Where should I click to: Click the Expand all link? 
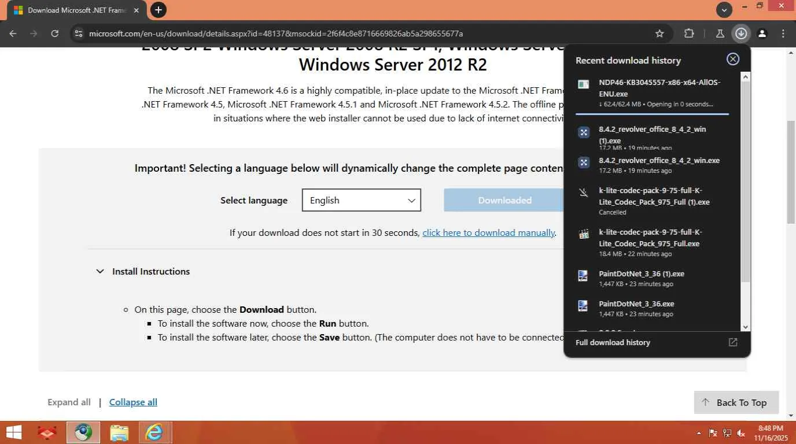pyautogui.click(x=69, y=402)
